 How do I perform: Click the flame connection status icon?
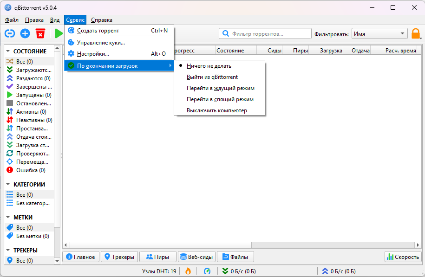[x=188, y=271]
